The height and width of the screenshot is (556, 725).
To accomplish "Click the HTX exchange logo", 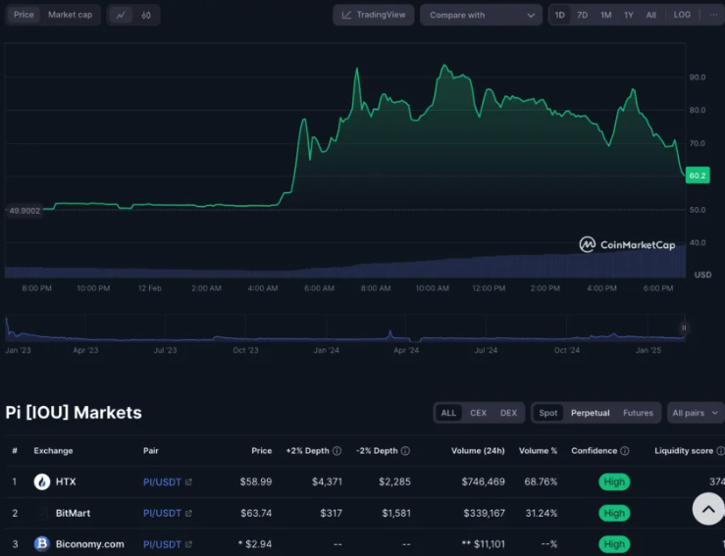I will pos(42,481).
